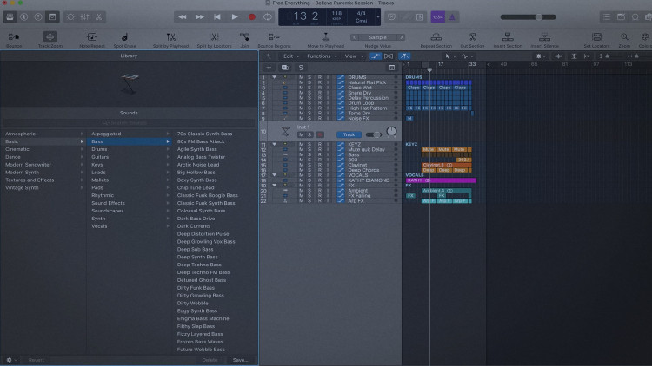Open the LCD display mode dropdown

click(377, 17)
